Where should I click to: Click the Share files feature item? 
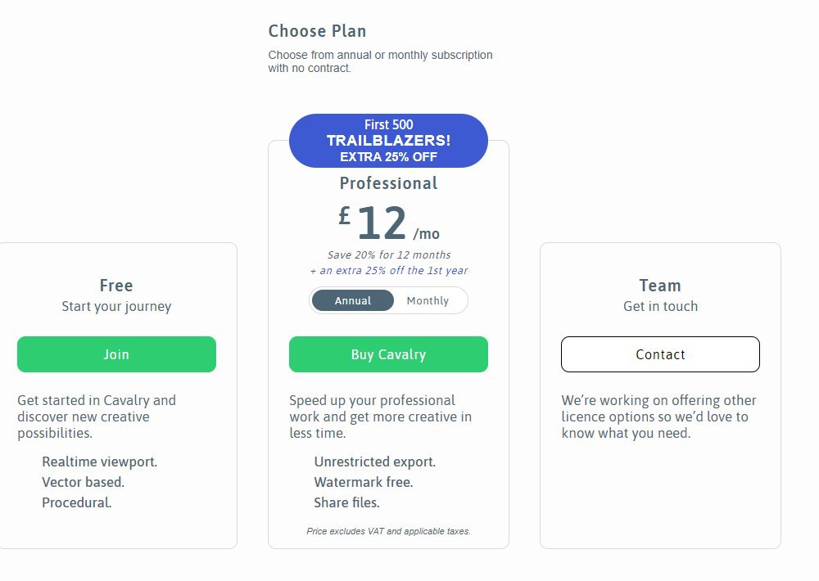click(346, 502)
